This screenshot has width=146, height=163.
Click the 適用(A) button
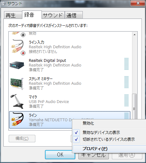pos(127,156)
